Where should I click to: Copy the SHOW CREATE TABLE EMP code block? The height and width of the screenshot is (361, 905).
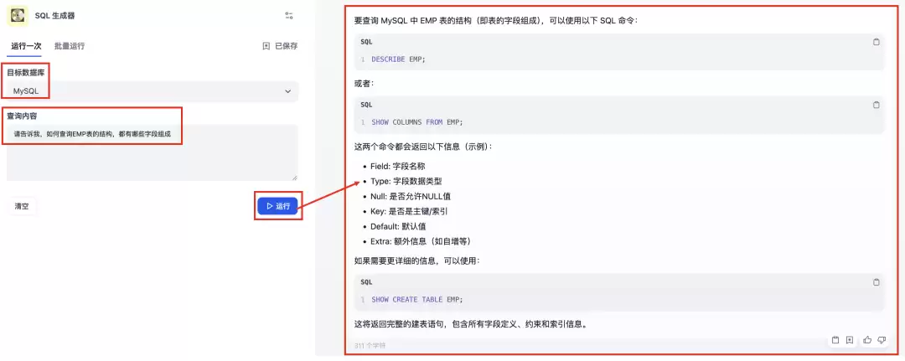877,282
